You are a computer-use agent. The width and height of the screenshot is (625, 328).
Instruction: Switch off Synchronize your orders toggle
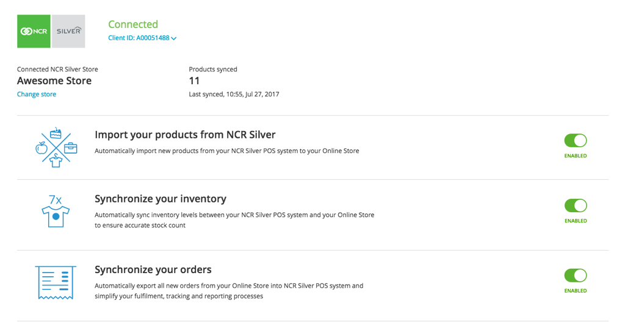tap(575, 276)
